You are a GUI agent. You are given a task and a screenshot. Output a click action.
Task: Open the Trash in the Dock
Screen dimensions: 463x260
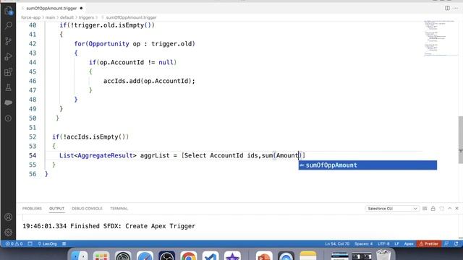[383, 255]
